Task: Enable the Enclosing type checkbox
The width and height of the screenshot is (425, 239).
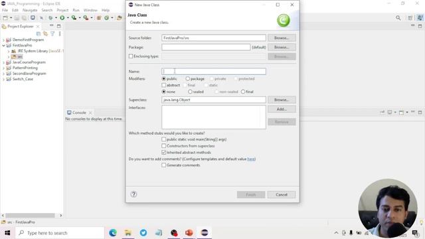Action: [131, 56]
